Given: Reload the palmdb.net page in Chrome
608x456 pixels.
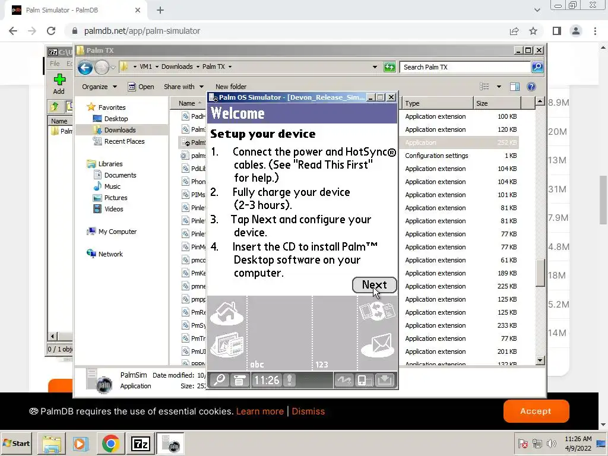Looking at the screenshot, I should tap(51, 31).
